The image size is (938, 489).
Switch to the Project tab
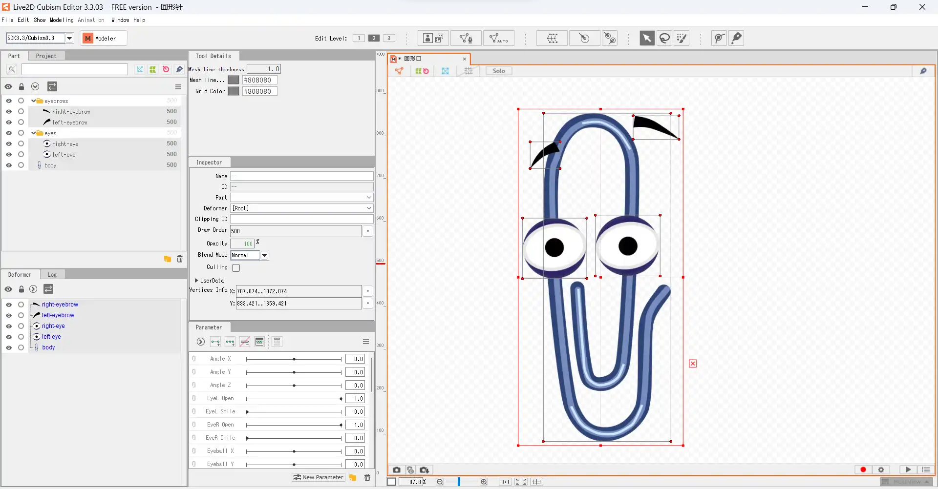click(46, 56)
